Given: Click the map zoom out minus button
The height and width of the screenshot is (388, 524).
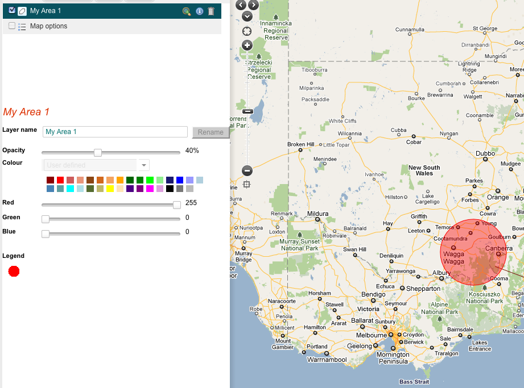Looking at the screenshot, I should coord(247,170).
